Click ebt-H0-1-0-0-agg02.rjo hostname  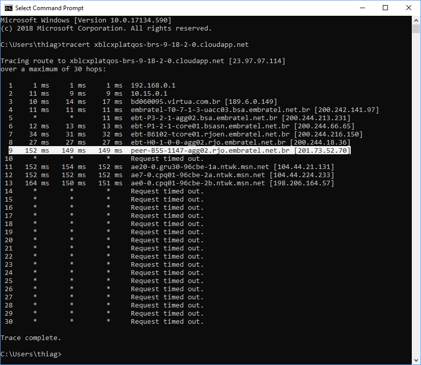pos(208,143)
